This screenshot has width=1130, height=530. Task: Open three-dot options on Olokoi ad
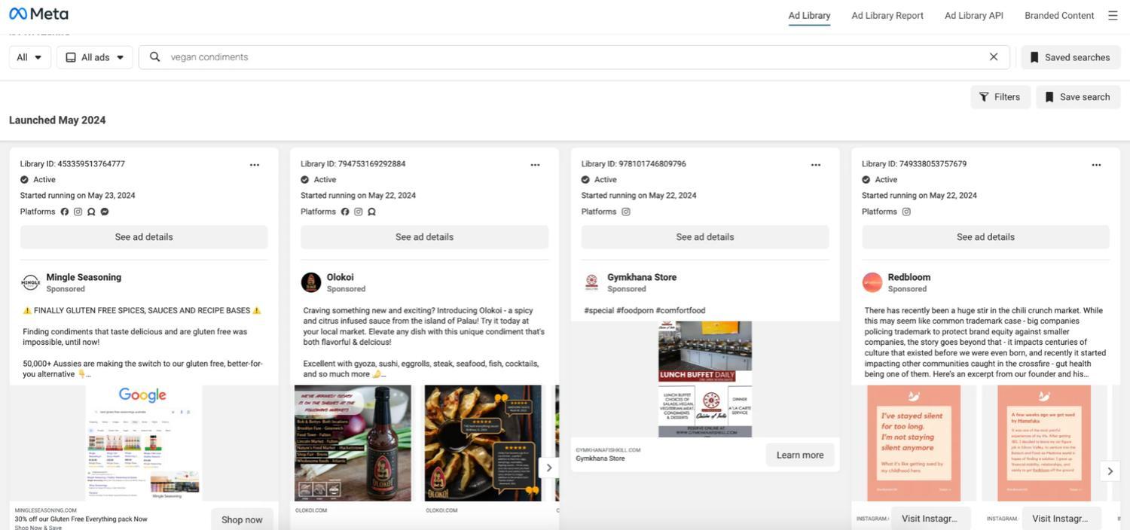point(535,165)
